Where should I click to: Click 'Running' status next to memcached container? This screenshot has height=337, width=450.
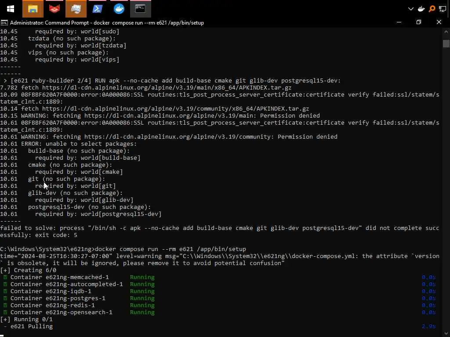point(142,277)
